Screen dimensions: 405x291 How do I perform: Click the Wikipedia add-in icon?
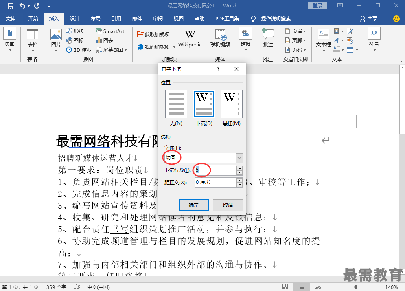(190, 38)
